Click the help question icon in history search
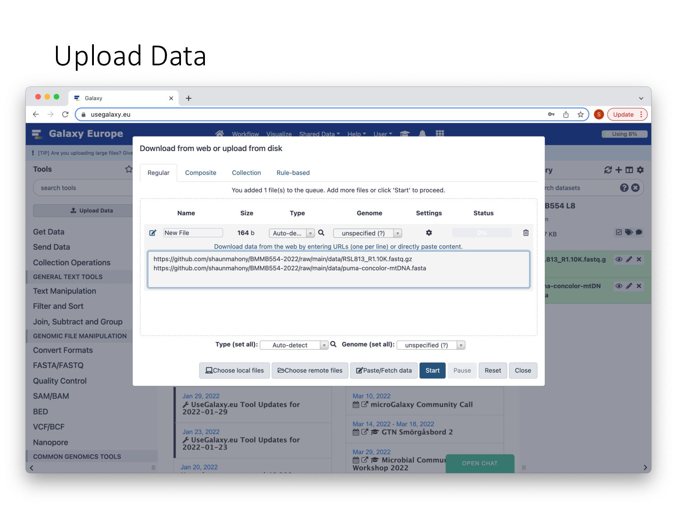 (x=624, y=188)
